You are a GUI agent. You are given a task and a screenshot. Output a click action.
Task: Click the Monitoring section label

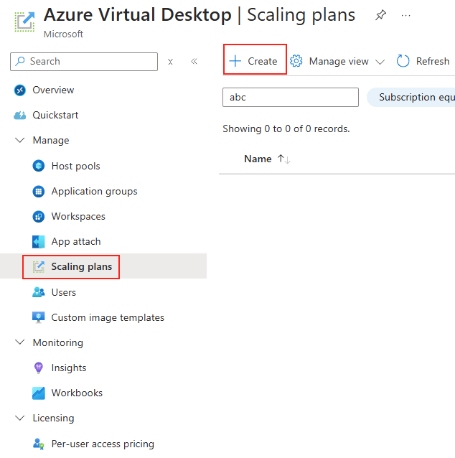[58, 342]
